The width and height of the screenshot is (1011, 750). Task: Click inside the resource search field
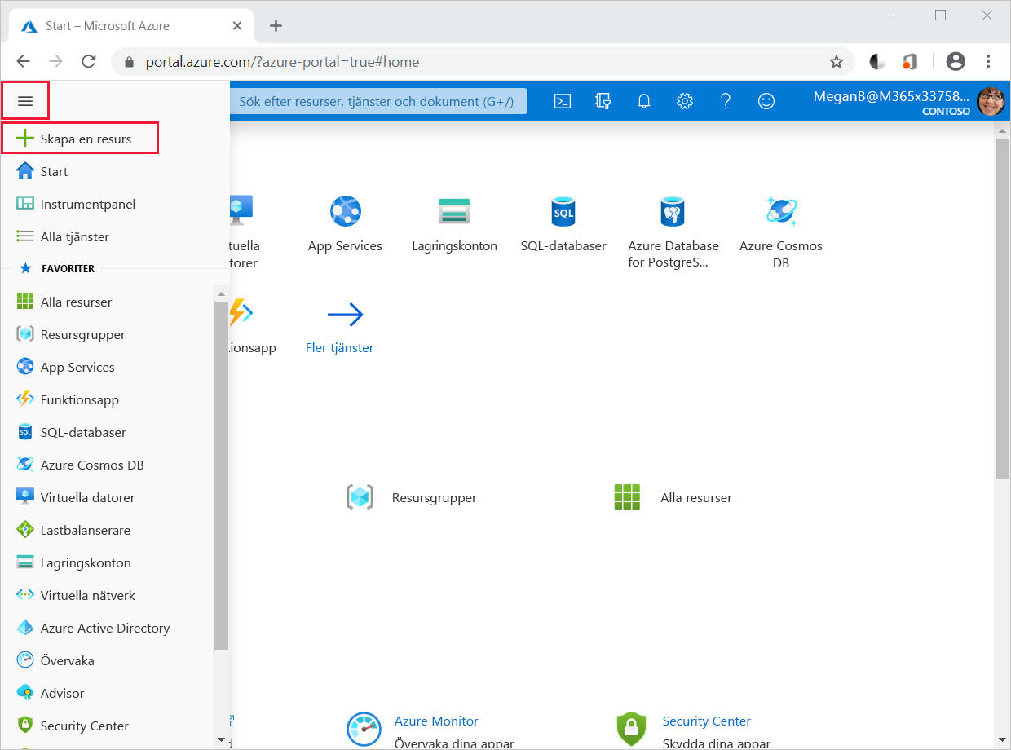379,100
